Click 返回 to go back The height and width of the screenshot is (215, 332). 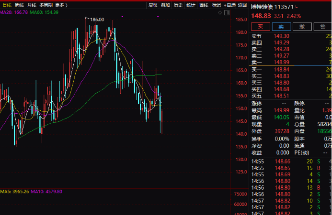pos(242,5)
